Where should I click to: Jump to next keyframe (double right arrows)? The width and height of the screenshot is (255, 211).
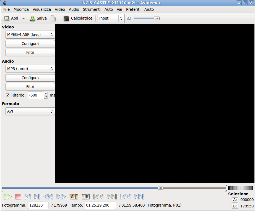(61, 197)
